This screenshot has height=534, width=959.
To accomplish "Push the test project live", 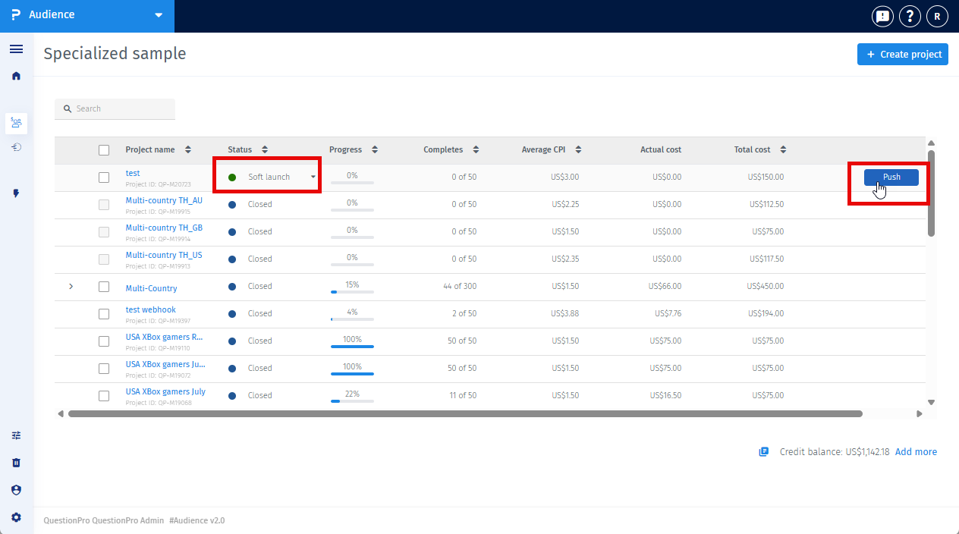I will pyautogui.click(x=891, y=177).
